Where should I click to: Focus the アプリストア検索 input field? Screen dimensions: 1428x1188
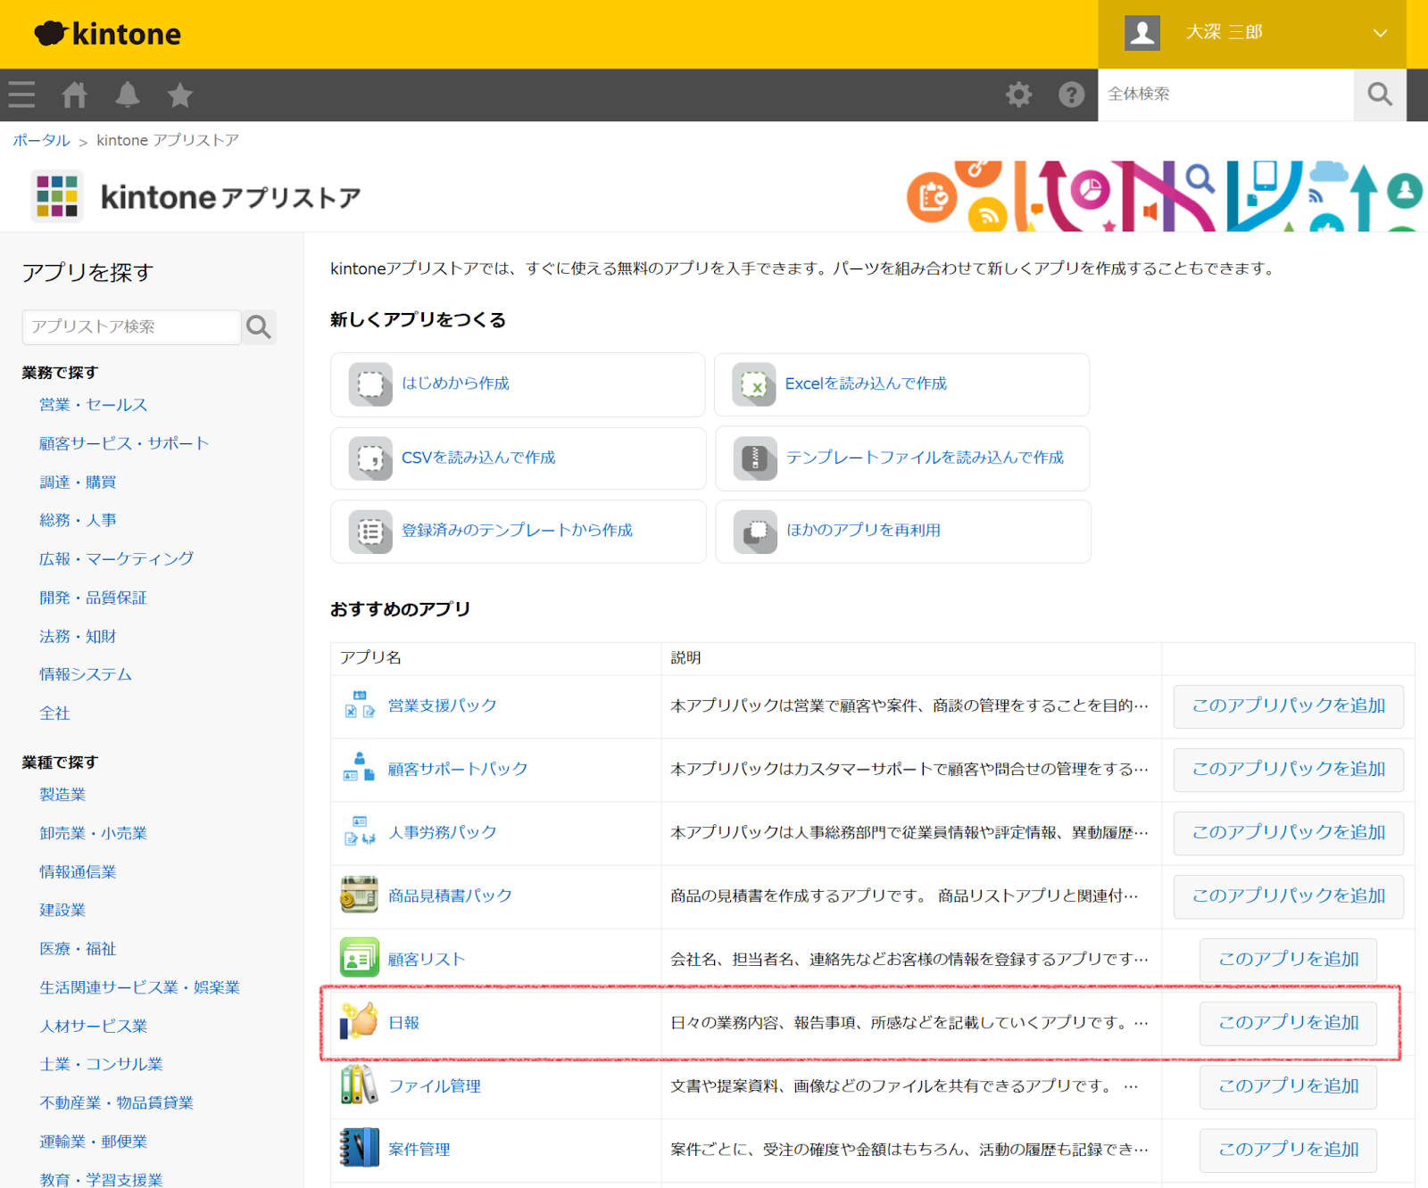(132, 327)
